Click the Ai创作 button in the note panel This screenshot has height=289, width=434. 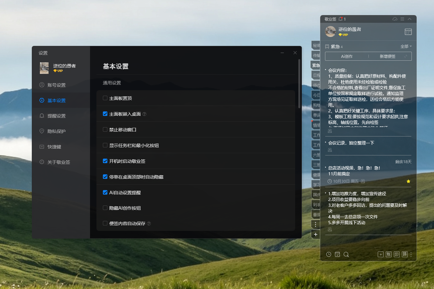click(347, 56)
